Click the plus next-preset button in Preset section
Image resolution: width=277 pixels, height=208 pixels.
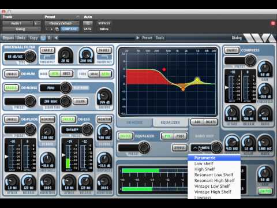51,29
